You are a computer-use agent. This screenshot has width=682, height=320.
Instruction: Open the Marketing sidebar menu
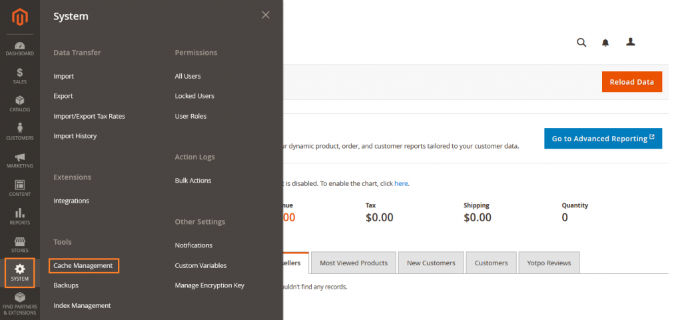pyautogui.click(x=20, y=161)
